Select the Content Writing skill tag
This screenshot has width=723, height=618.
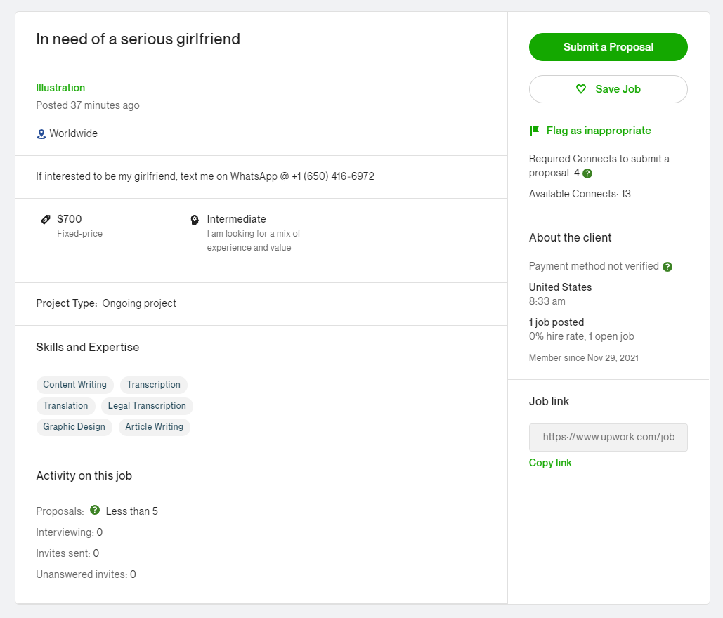74,385
